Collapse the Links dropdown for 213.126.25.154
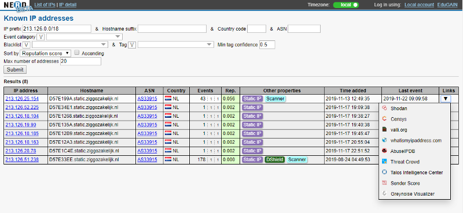463x213 pixels. 446,99
